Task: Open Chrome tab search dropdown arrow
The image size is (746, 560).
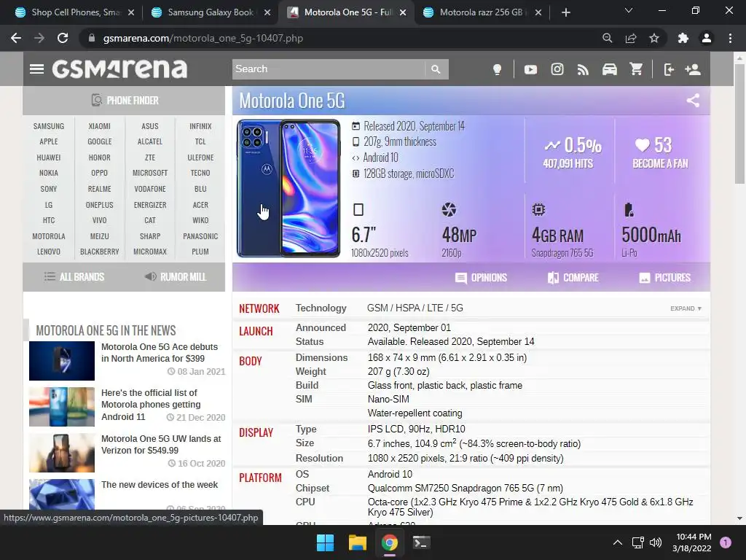Action: pos(628,10)
